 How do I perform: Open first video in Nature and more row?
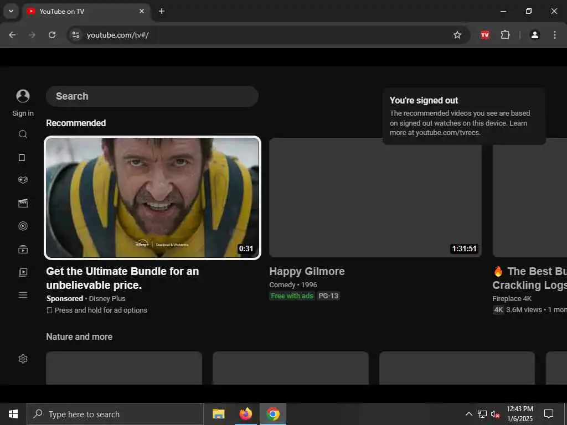click(124, 368)
